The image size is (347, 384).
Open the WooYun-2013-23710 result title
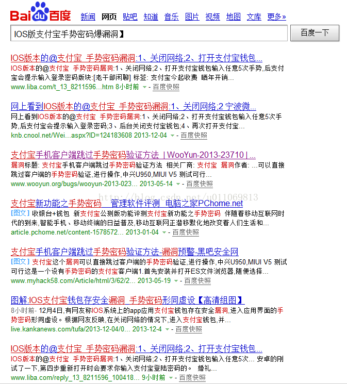pyautogui.click(x=133, y=155)
